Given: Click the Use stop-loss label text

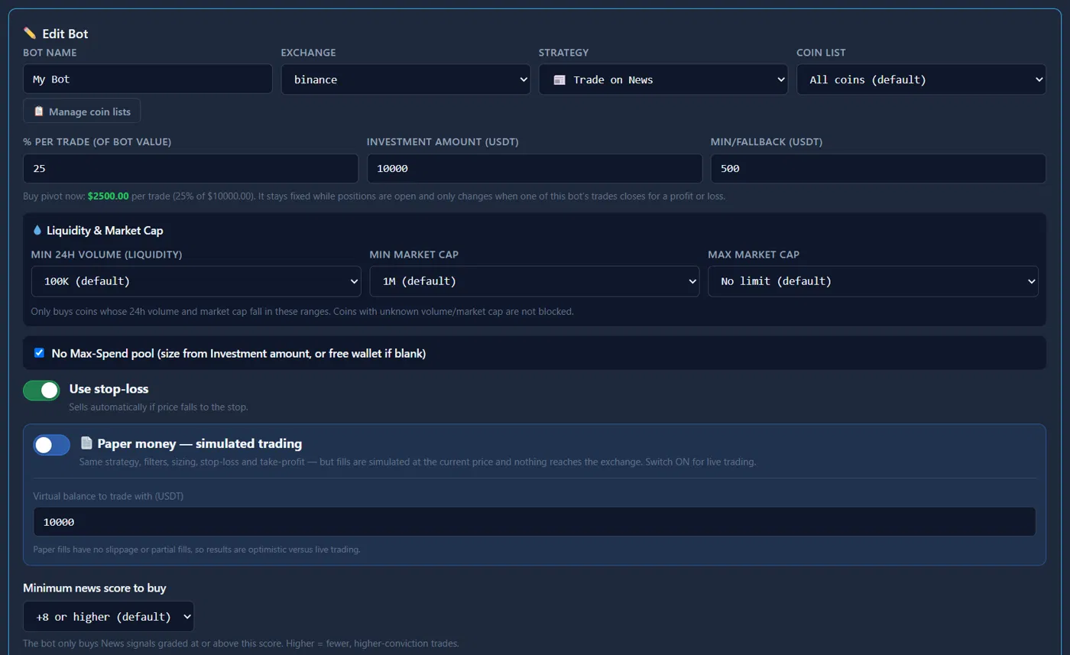Looking at the screenshot, I should click(x=109, y=389).
